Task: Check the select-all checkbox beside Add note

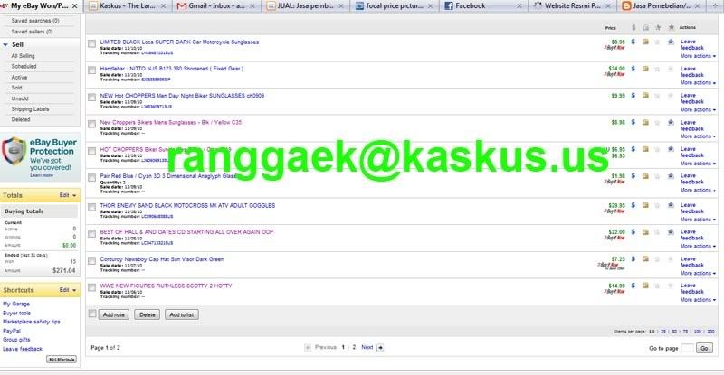Action: (92, 314)
